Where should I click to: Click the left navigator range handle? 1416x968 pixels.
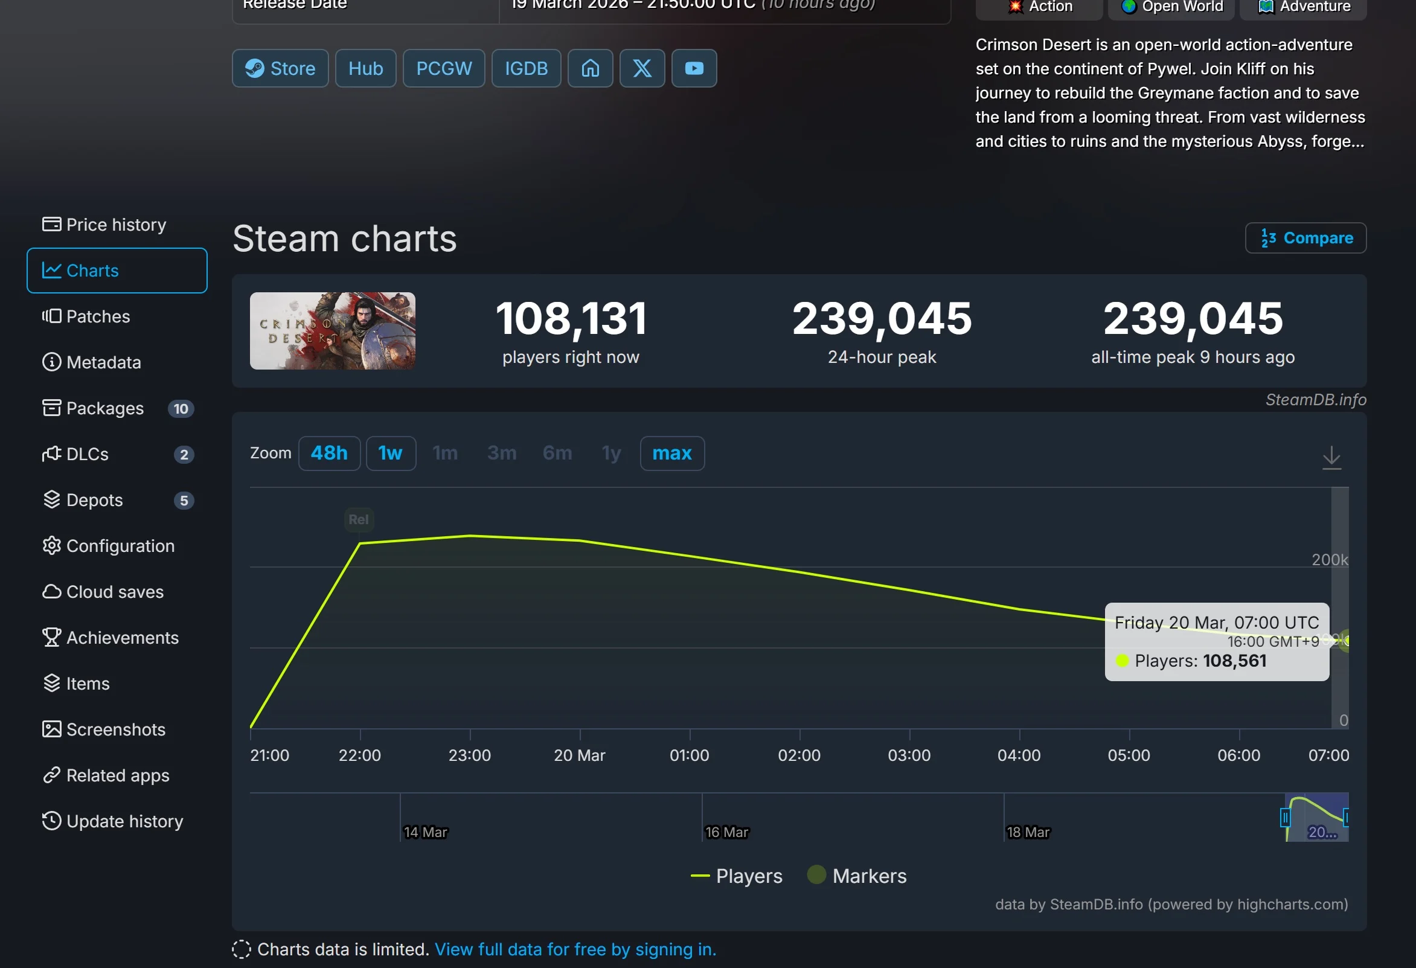tap(1285, 817)
